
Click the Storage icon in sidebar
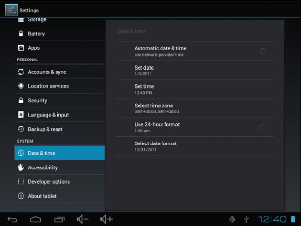(x=21, y=20)
